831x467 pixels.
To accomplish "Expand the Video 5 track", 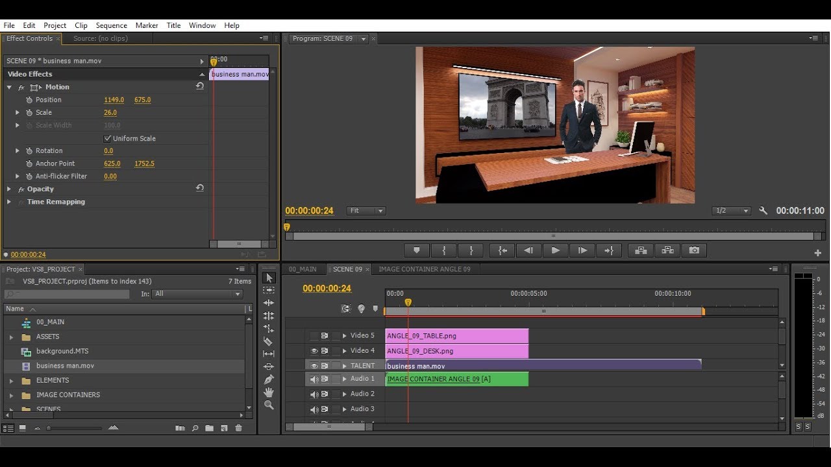I will click(345, 336).
